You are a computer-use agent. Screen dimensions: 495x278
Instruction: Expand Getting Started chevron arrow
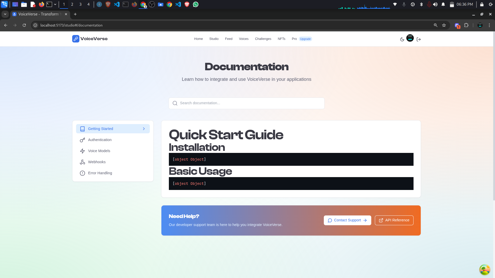click(144, 129)
